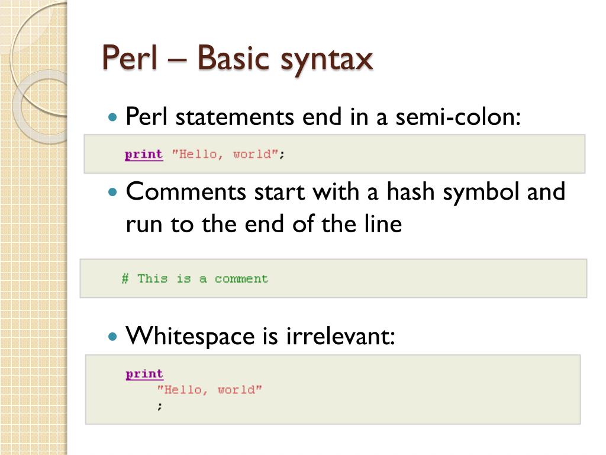The width and height of the screenshot is (606, 455).
Task: Click the '# This is a comment' text
Action: [195, 278]
